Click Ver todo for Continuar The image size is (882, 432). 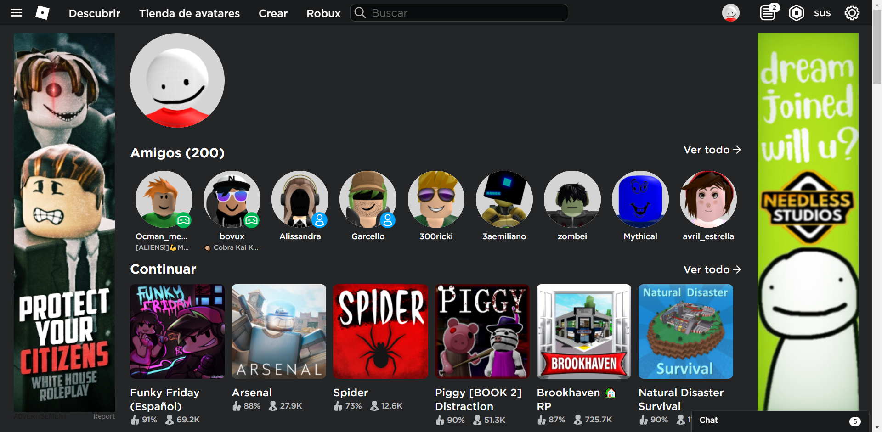pyautogui.click(x=712, y=269)
